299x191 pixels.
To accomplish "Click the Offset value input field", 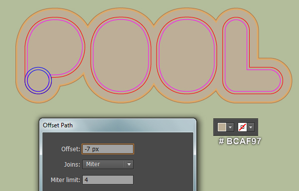I will [x=108, y=149].
